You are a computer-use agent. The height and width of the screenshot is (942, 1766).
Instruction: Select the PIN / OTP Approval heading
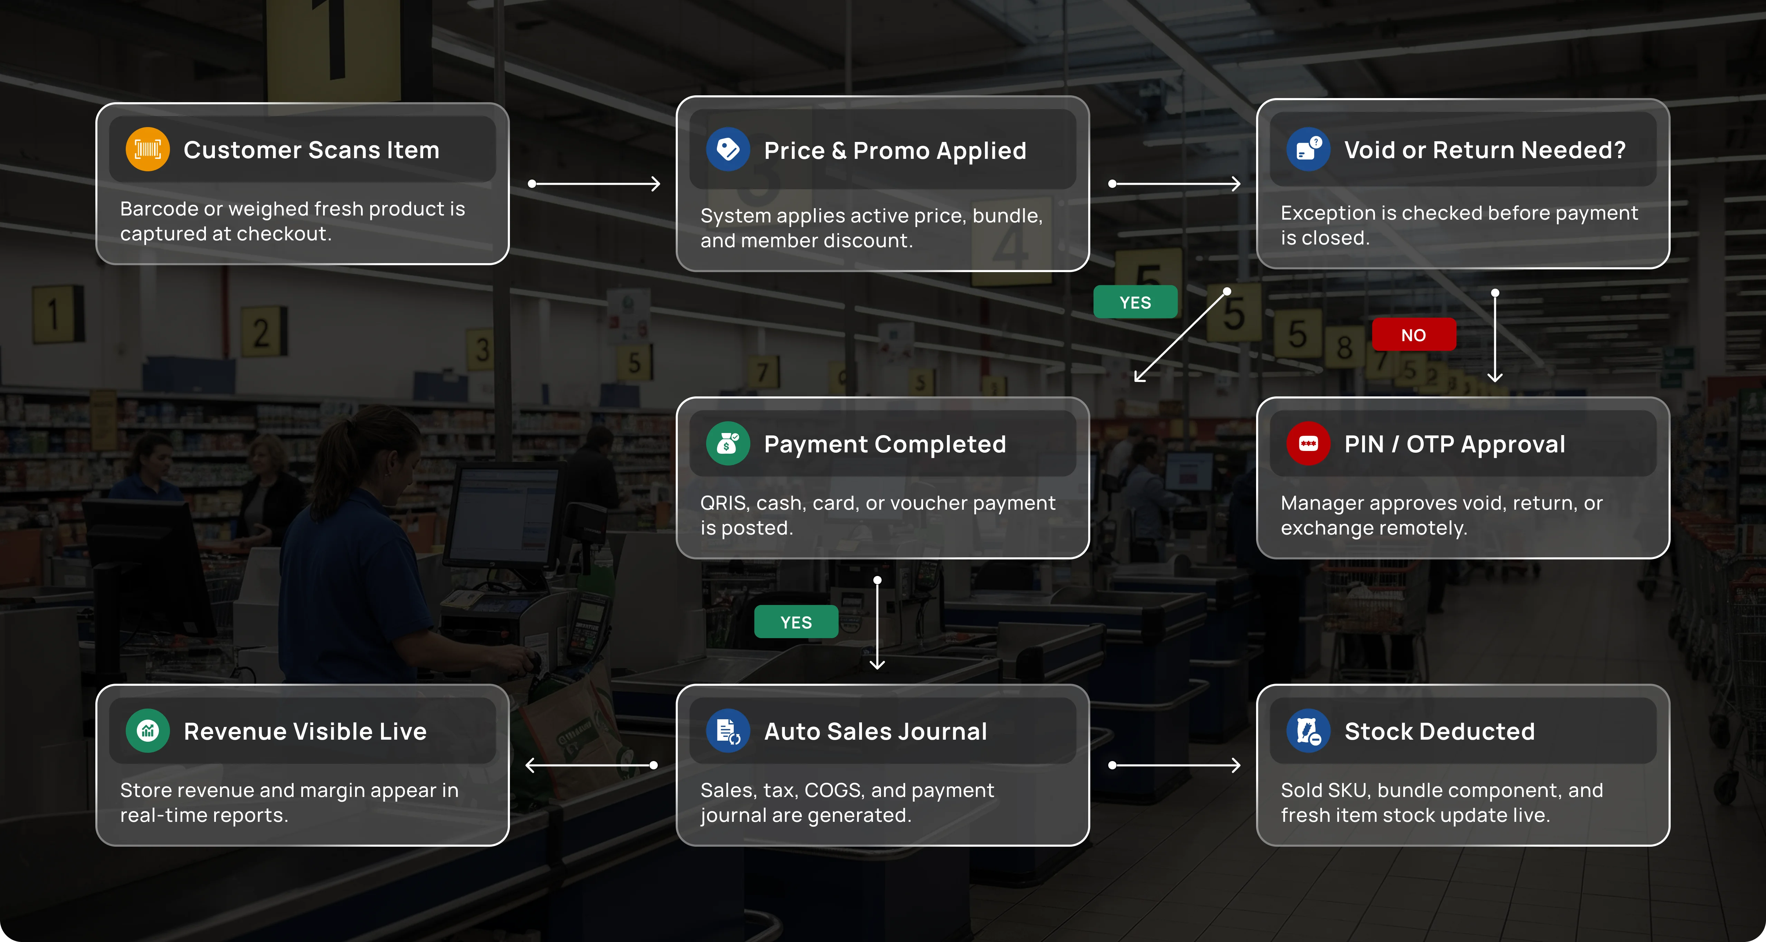tap(1455, 445)
